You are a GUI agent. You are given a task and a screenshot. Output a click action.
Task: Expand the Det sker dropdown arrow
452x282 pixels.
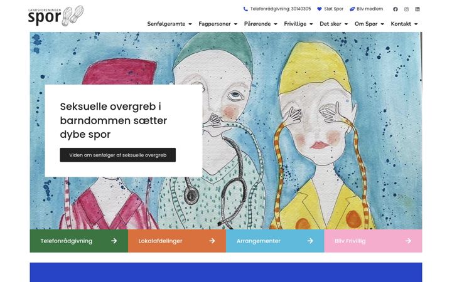(x=346, y=24)
